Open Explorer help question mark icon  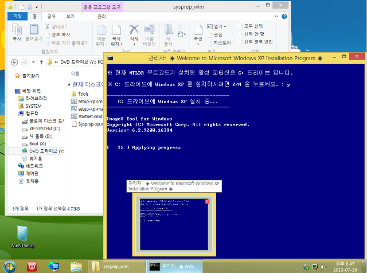pyautogui.click(x=284, y=16)
